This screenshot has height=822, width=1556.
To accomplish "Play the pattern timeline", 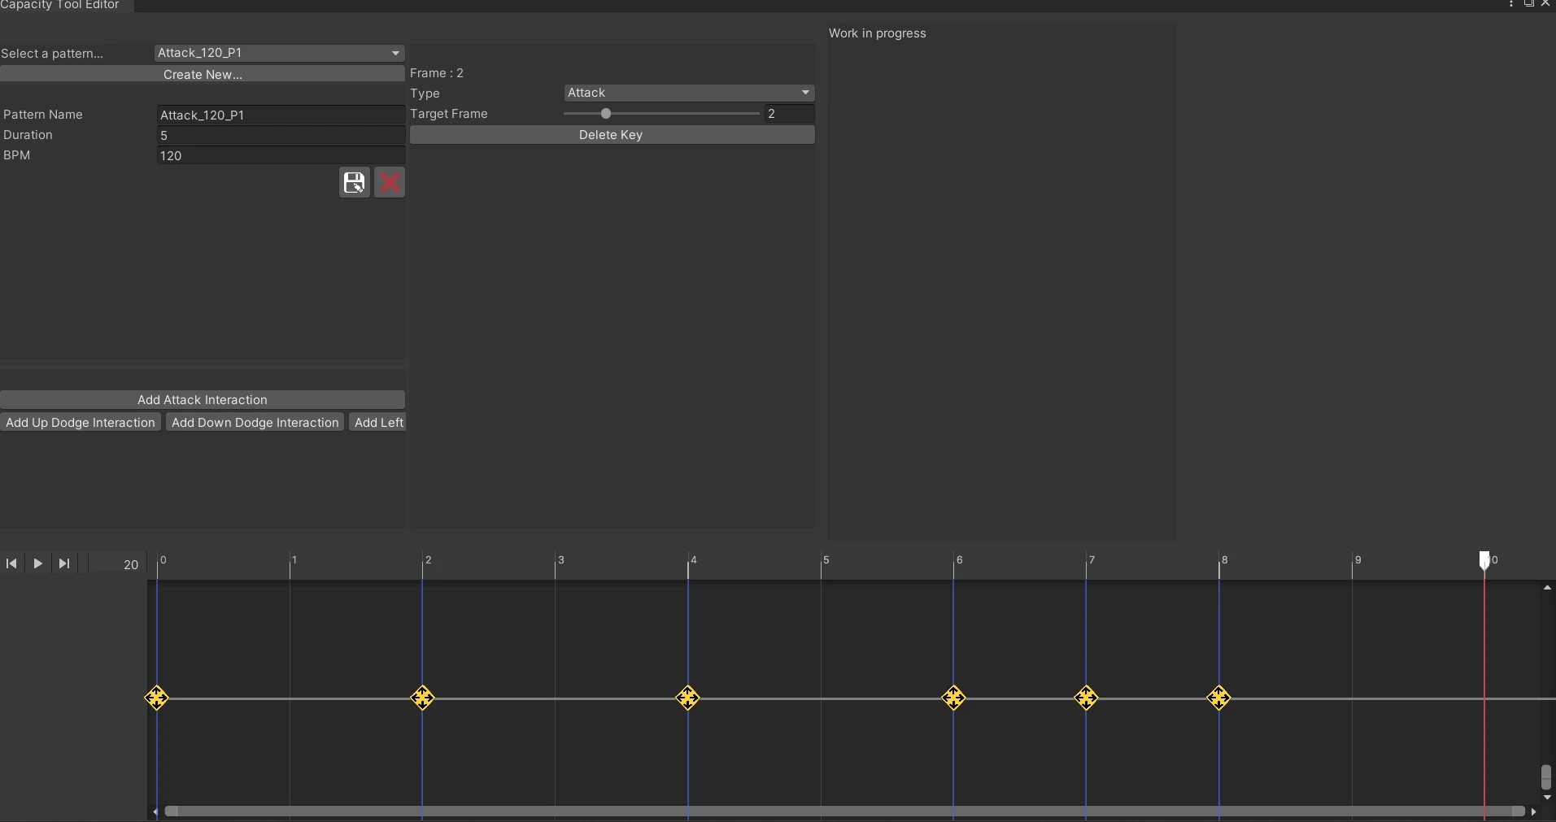I will pos(37,563).
